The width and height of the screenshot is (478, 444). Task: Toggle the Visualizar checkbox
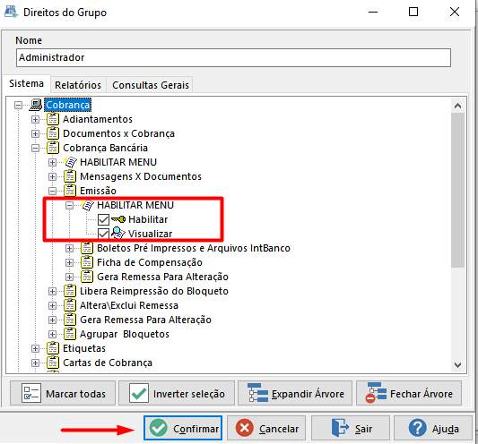click(103, 234)
